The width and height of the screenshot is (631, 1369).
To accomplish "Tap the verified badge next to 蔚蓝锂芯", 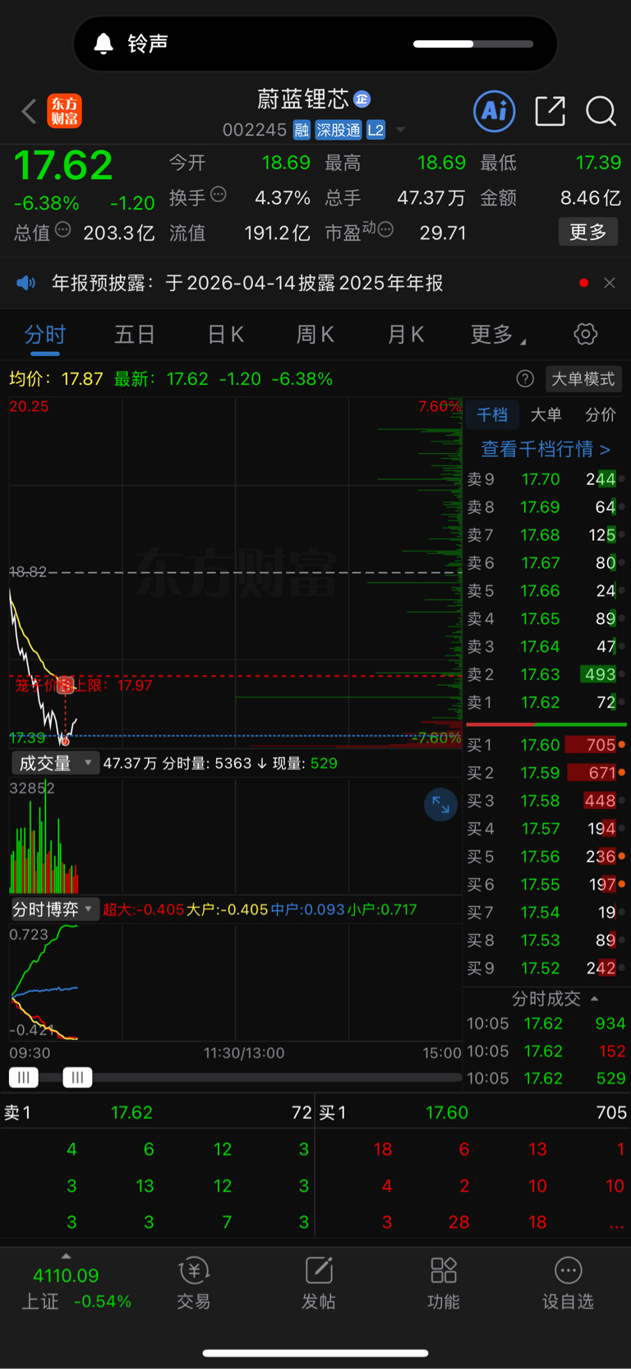I will [x=362, y=99].
